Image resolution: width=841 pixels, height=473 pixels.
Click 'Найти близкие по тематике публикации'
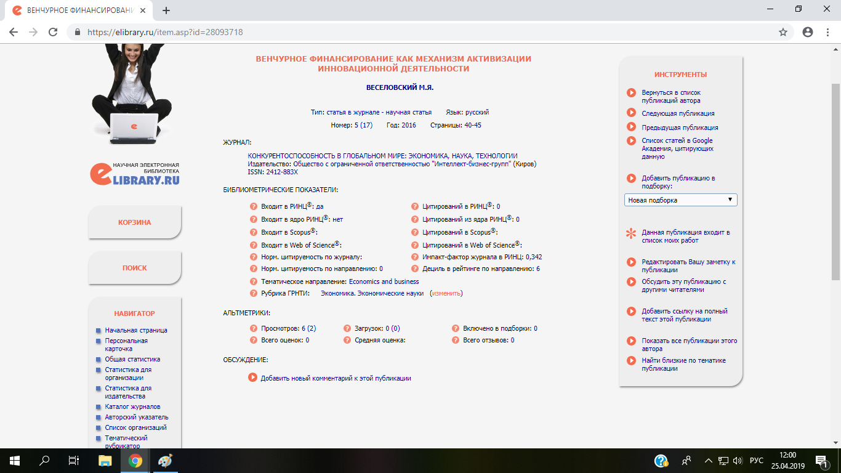[683, 364]
